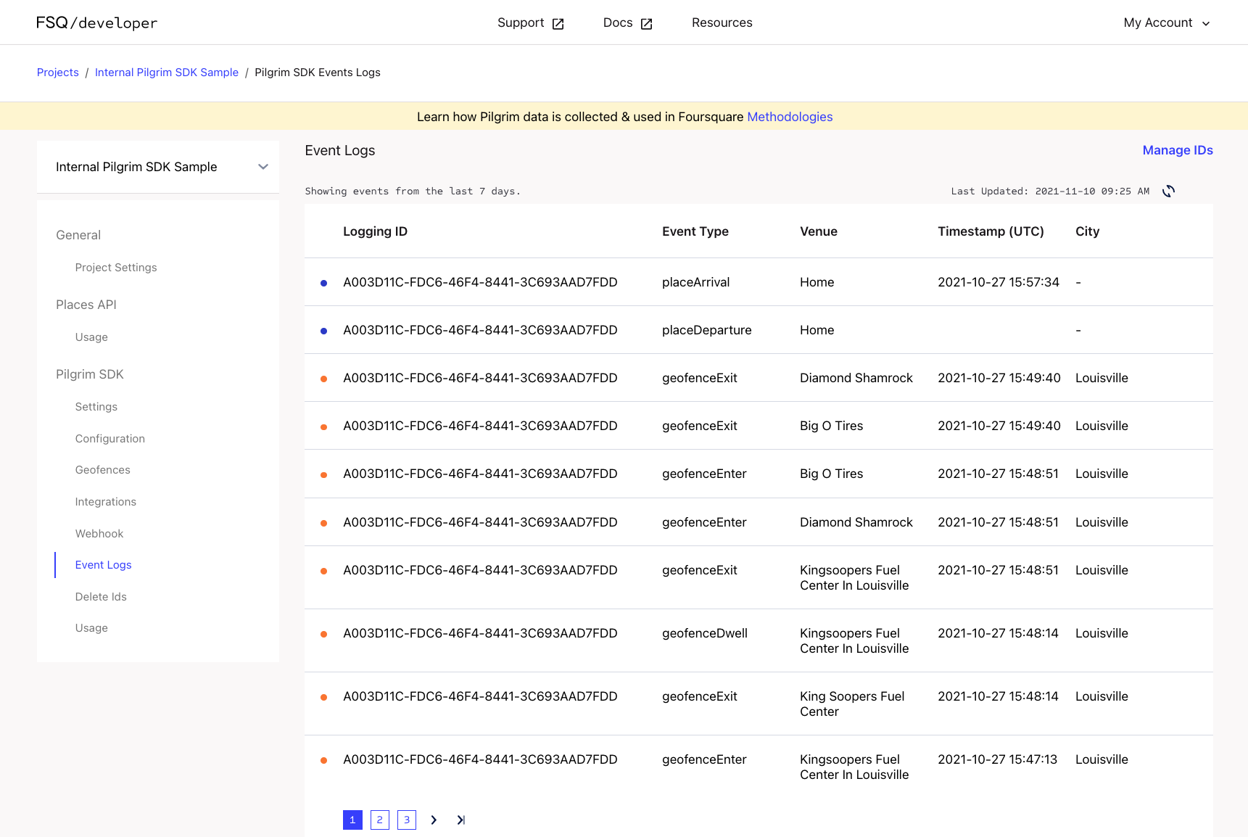Click the Logging ID column header
Screen dimensions: 1248x837
(376, 231)
